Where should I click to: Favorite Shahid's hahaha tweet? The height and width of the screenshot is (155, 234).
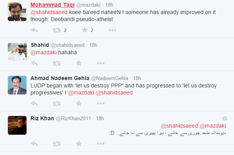coord(79,63)
